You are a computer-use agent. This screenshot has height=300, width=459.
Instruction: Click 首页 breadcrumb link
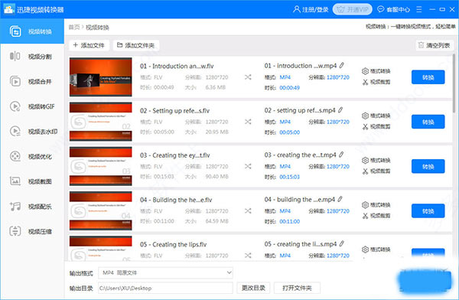(x=74, y=28)
